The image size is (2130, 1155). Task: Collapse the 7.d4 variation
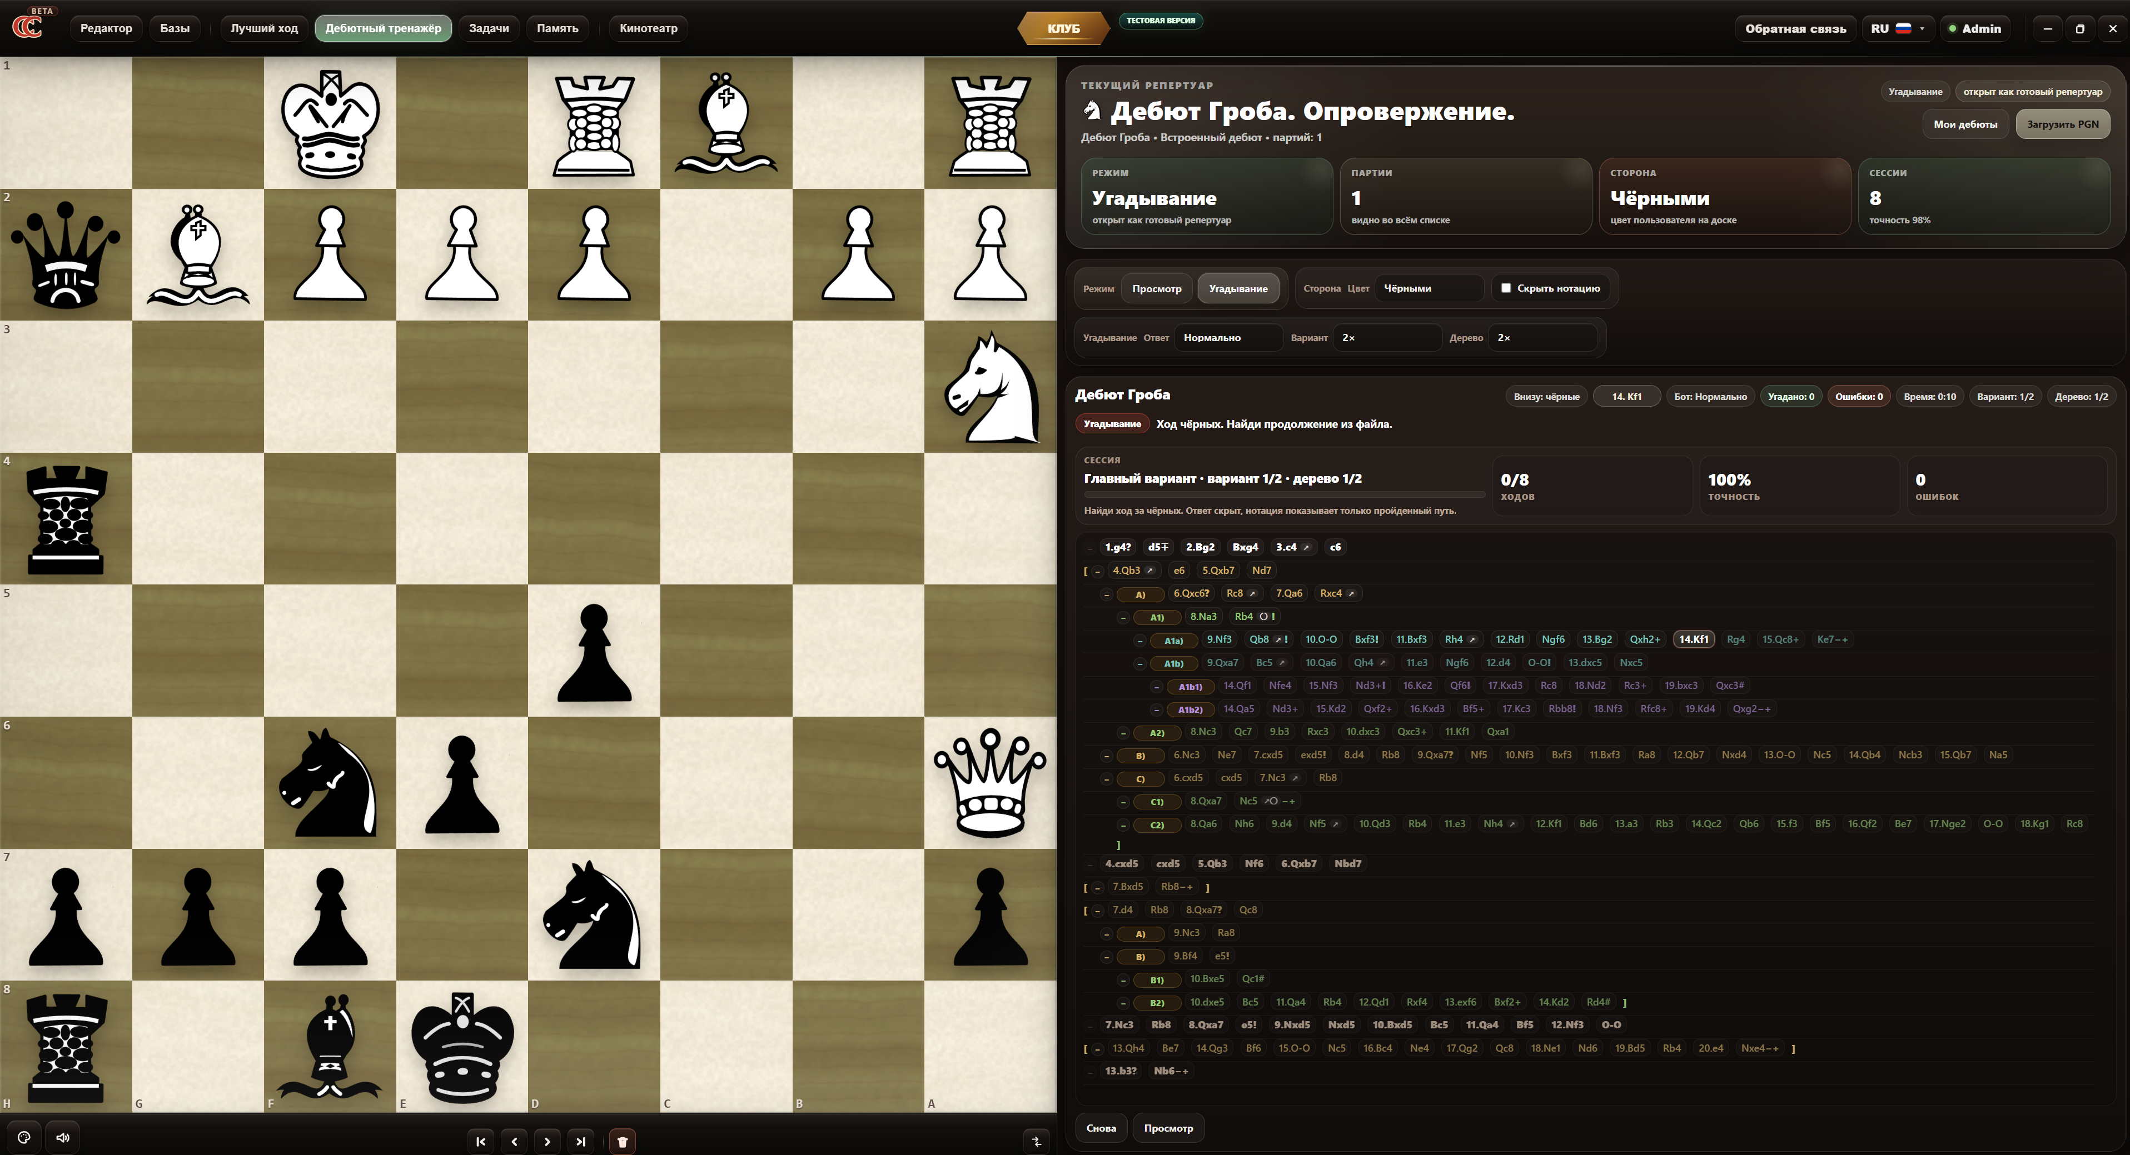tap(1097, 911)
